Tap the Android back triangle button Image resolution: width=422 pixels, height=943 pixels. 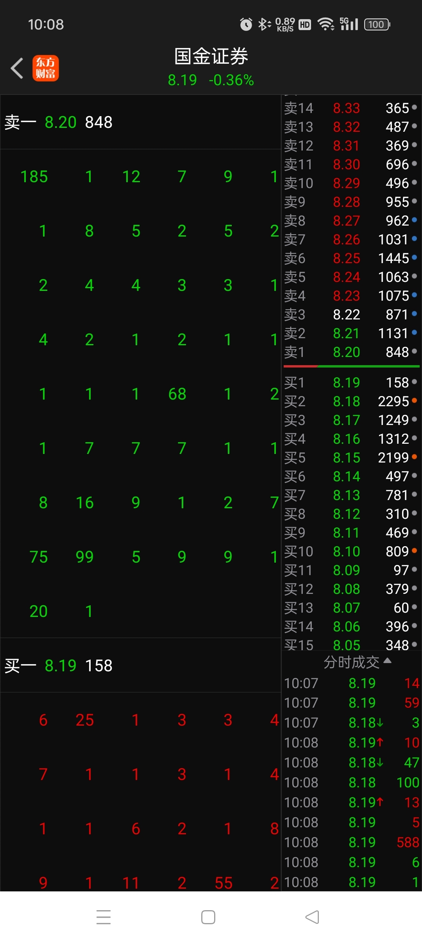pyautogui.click(x=312, y=917)
